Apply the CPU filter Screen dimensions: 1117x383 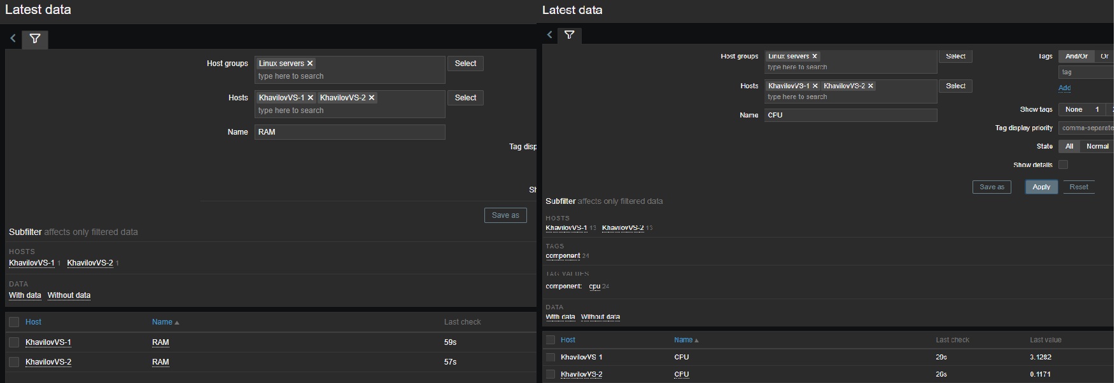(1041, 187)
